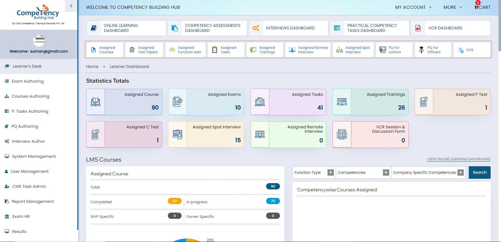Open PQ For Juniors tab
The height and width of the screenshot is (242, 501).
click(394, 50)
